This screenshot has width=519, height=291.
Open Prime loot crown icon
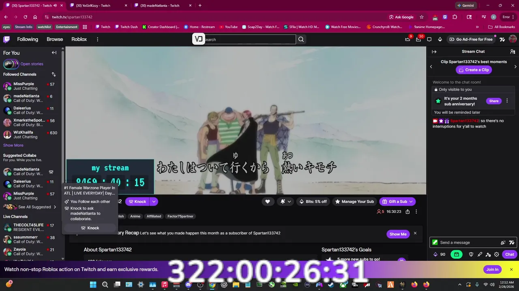[x=407, y=39]
